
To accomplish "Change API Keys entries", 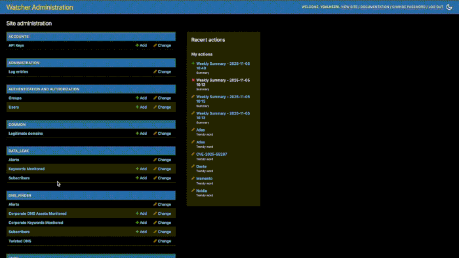I will pos(162,45).
